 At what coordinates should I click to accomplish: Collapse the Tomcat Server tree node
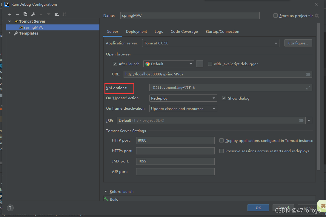(10, 21)
